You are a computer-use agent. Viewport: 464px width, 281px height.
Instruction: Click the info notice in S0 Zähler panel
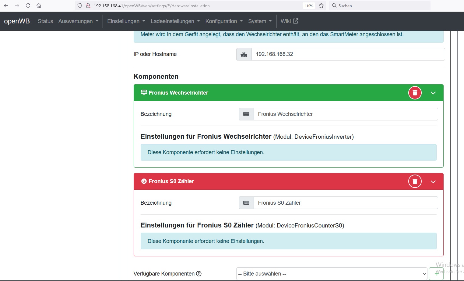pyautogui.click(x=288, y=241)
